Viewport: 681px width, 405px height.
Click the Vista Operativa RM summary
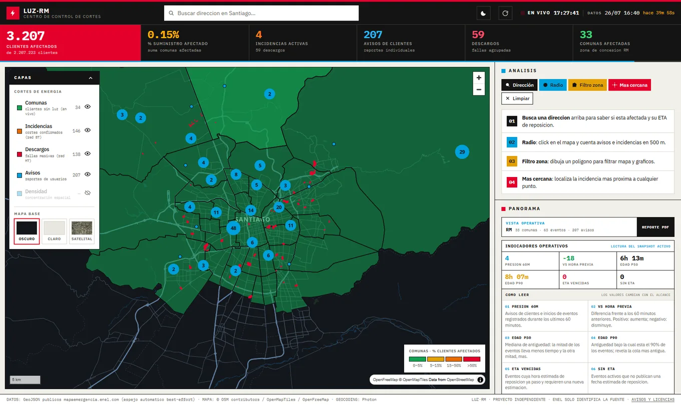[x=569, y=227]
